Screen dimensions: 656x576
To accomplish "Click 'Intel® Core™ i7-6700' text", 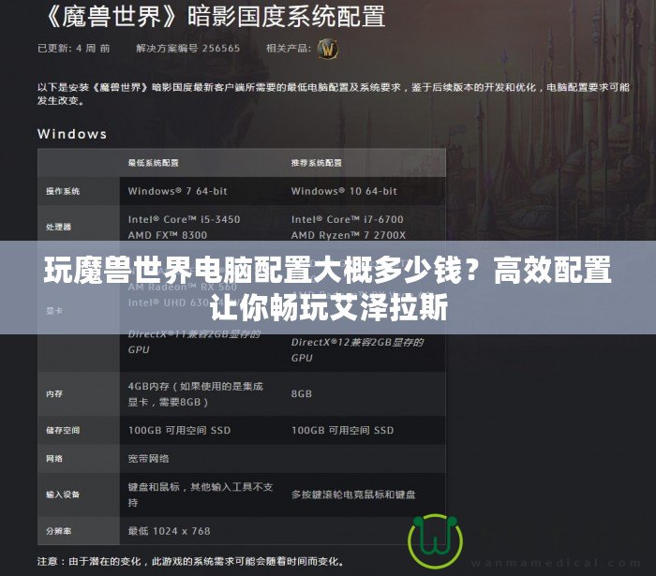I will [348, 219].
